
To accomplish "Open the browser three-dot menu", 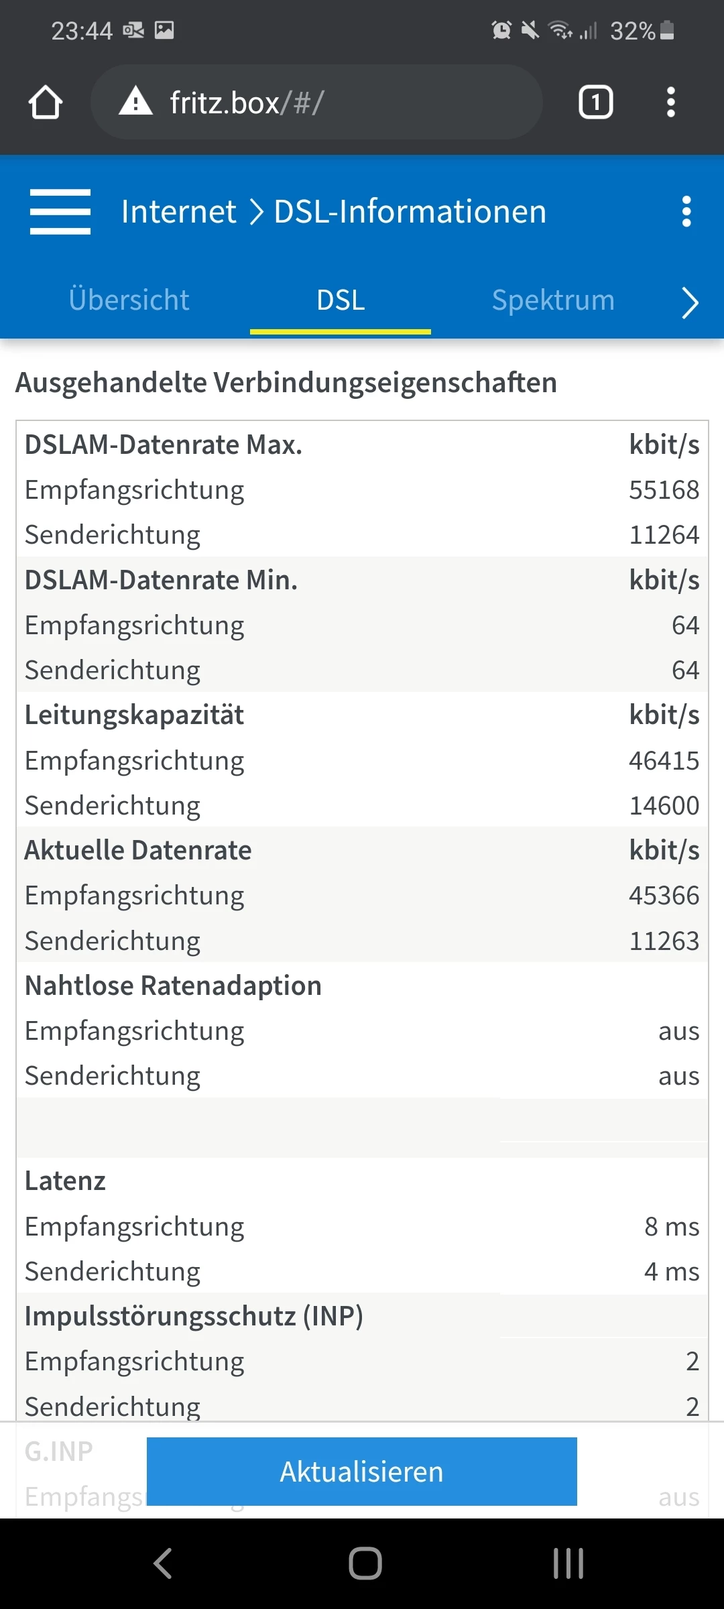I will (670, 103).
